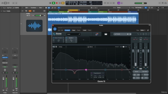The image size is (168, 94).
Task: Click the Stop button in the transport
Action: pos(50,3)
